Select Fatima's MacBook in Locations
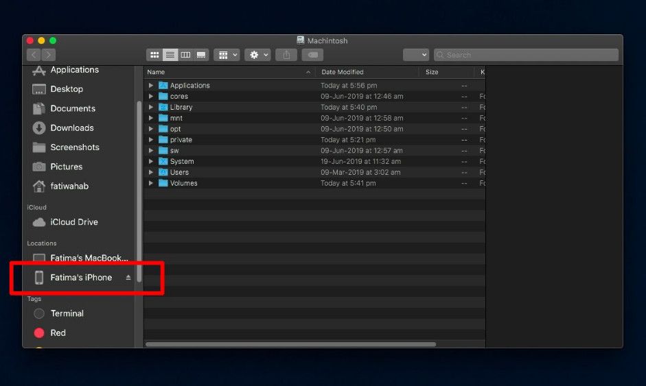This screenshot has width=646, height=386. [x=89, y=258]
